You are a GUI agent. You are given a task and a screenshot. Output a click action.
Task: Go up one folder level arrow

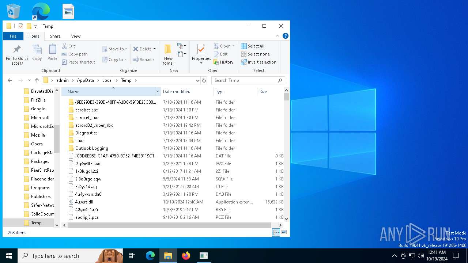pyautogui.click(x=37, y=80)
